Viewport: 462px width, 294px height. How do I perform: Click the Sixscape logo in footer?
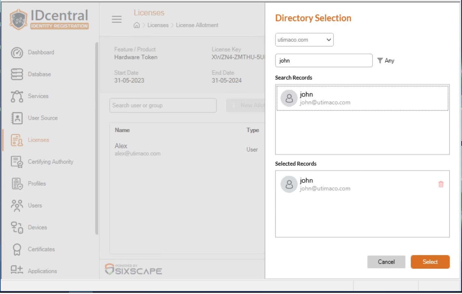(x=134, y=269)
